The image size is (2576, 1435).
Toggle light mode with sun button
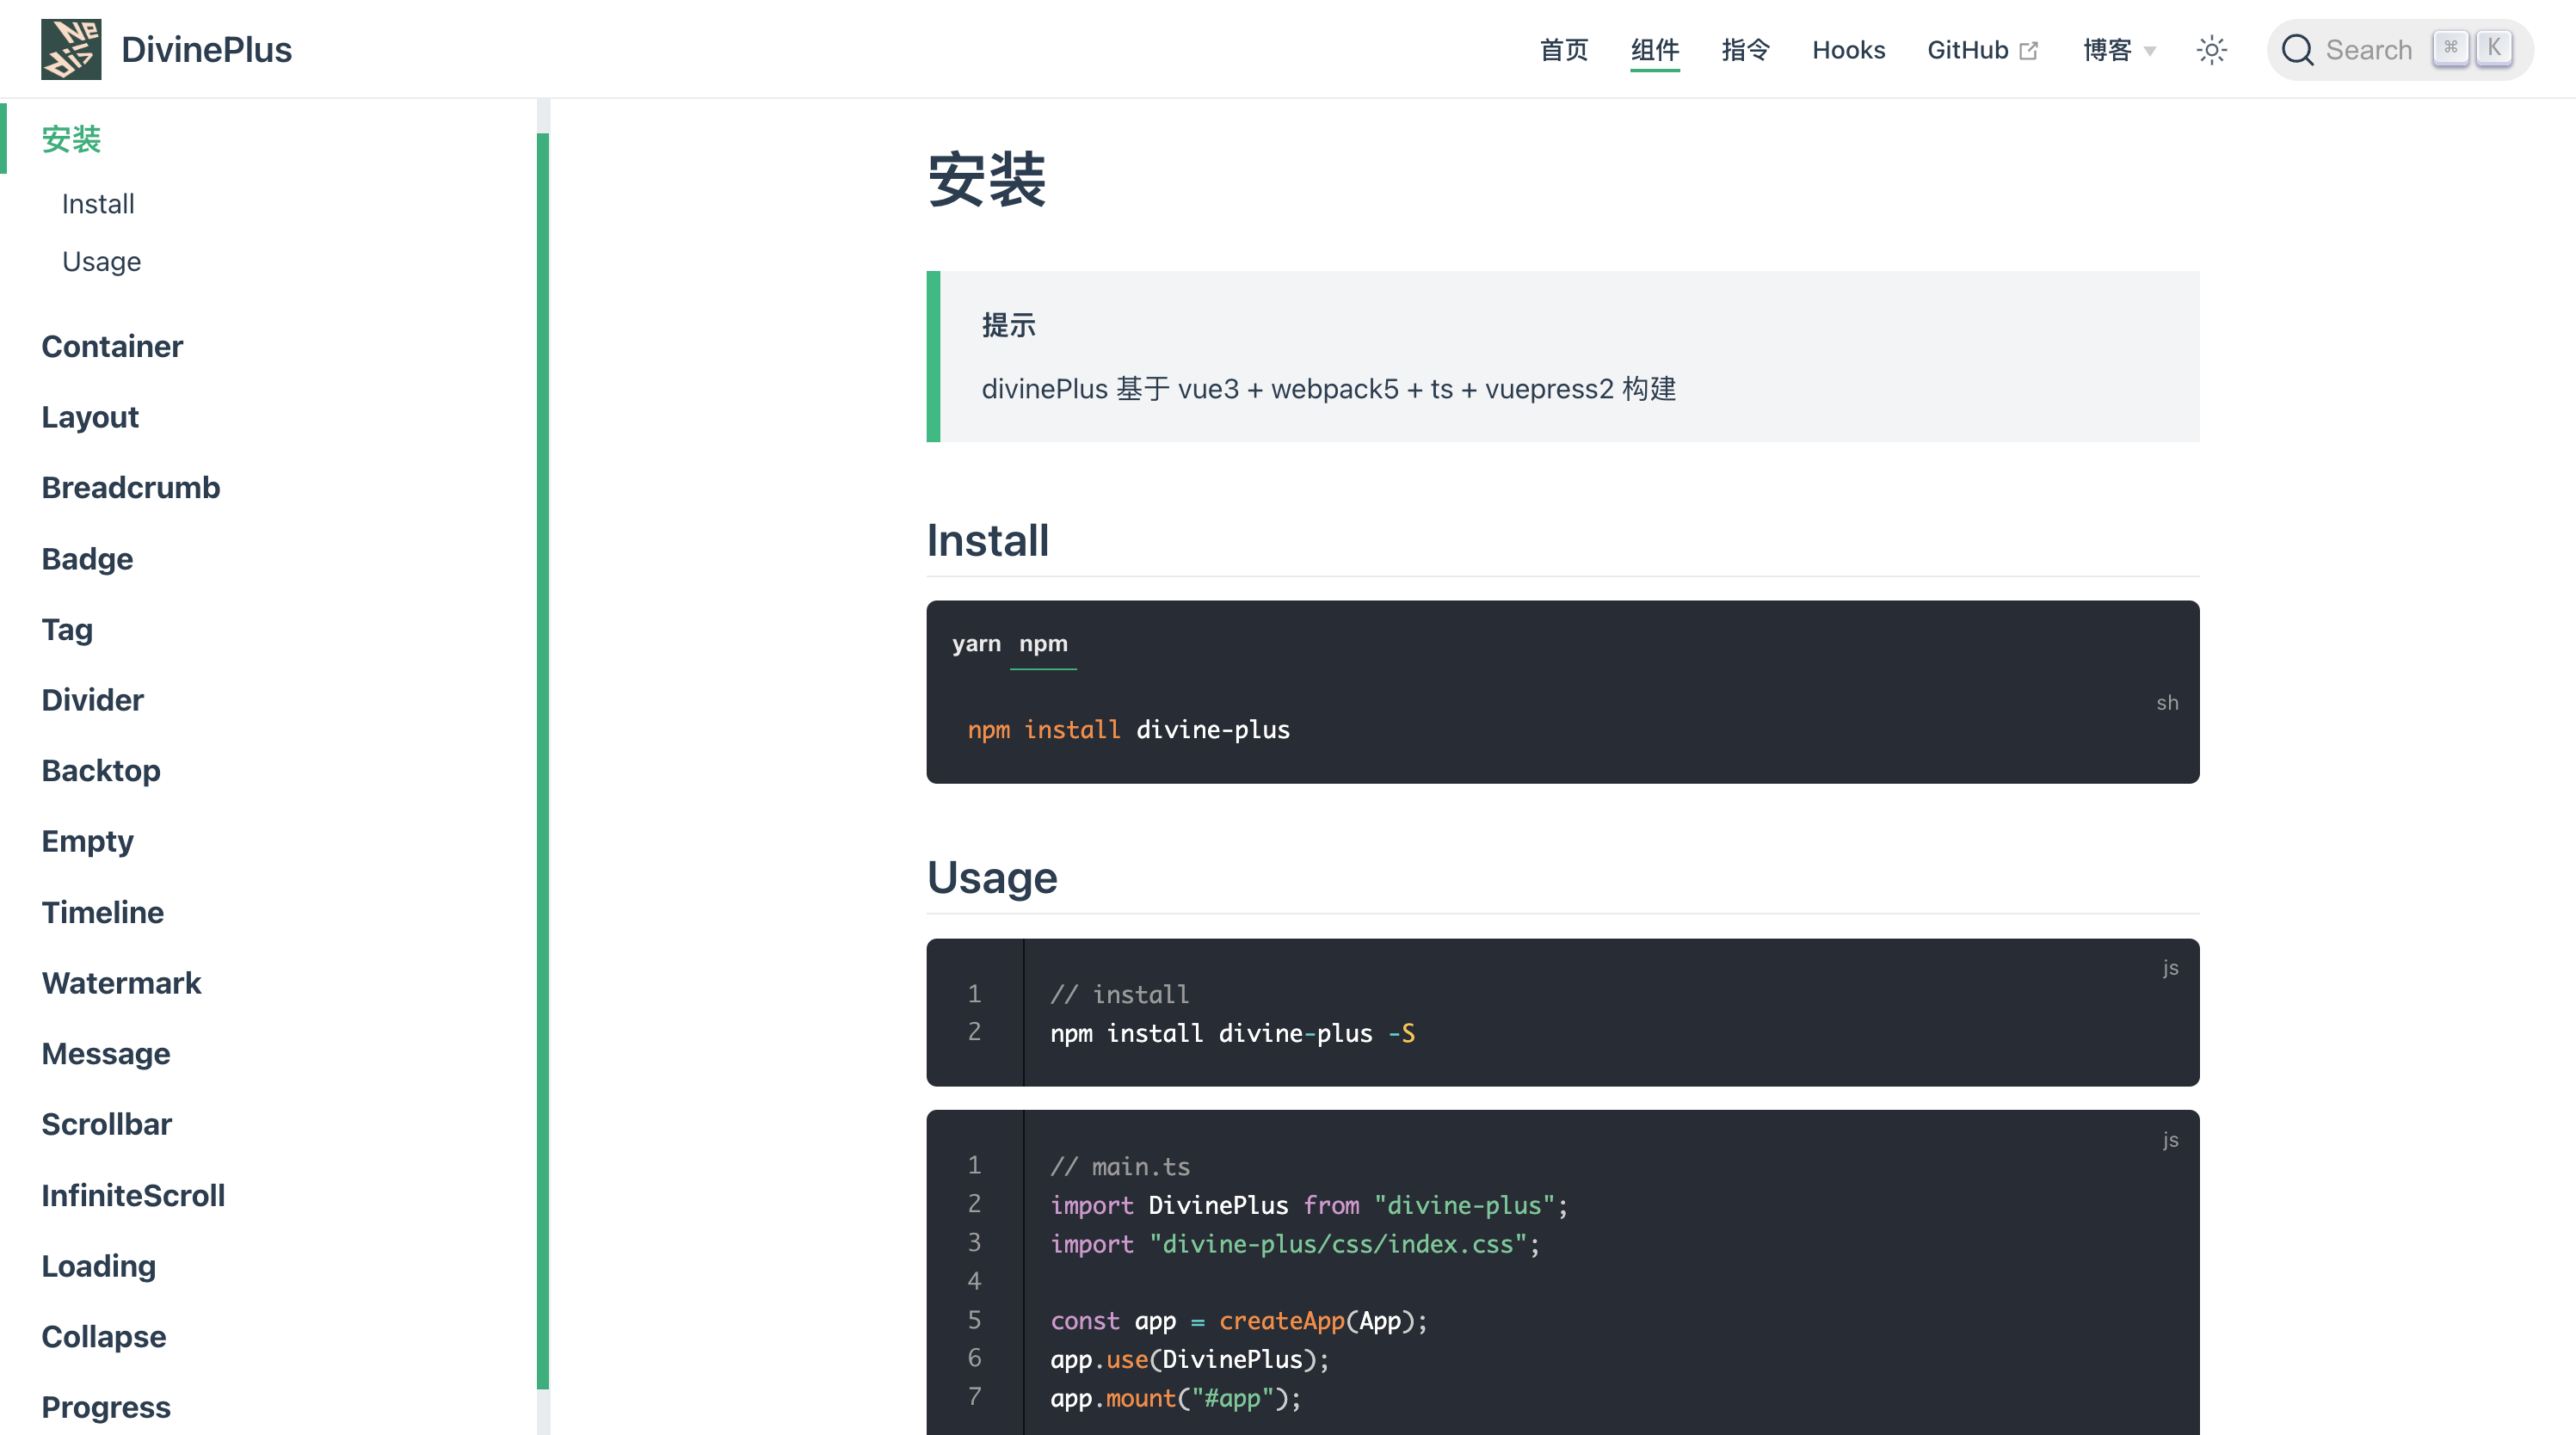(2212, 50)
